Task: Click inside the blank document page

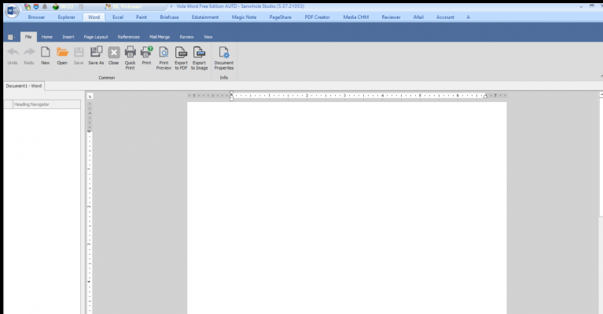Action: (x=347, y=207)
